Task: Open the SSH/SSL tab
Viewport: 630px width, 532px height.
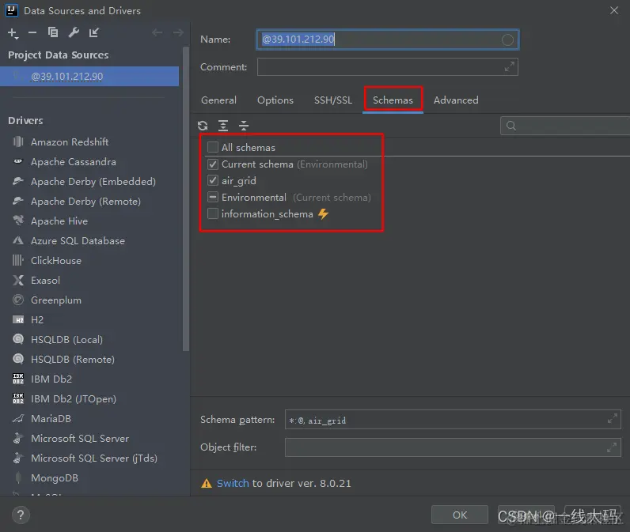Action: point(333,100)
